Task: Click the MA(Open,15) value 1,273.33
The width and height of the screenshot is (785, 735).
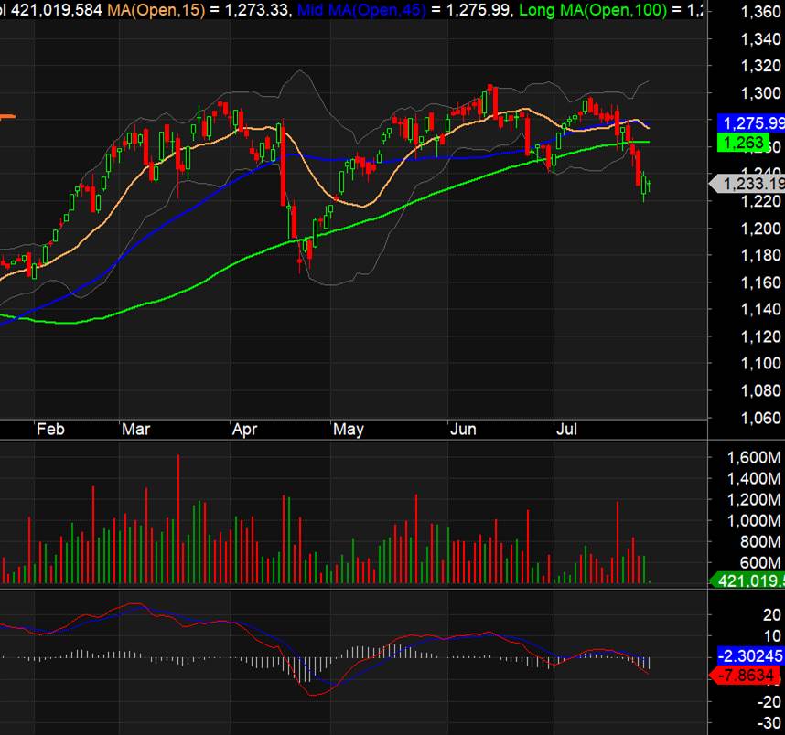Action: (256, 10)
